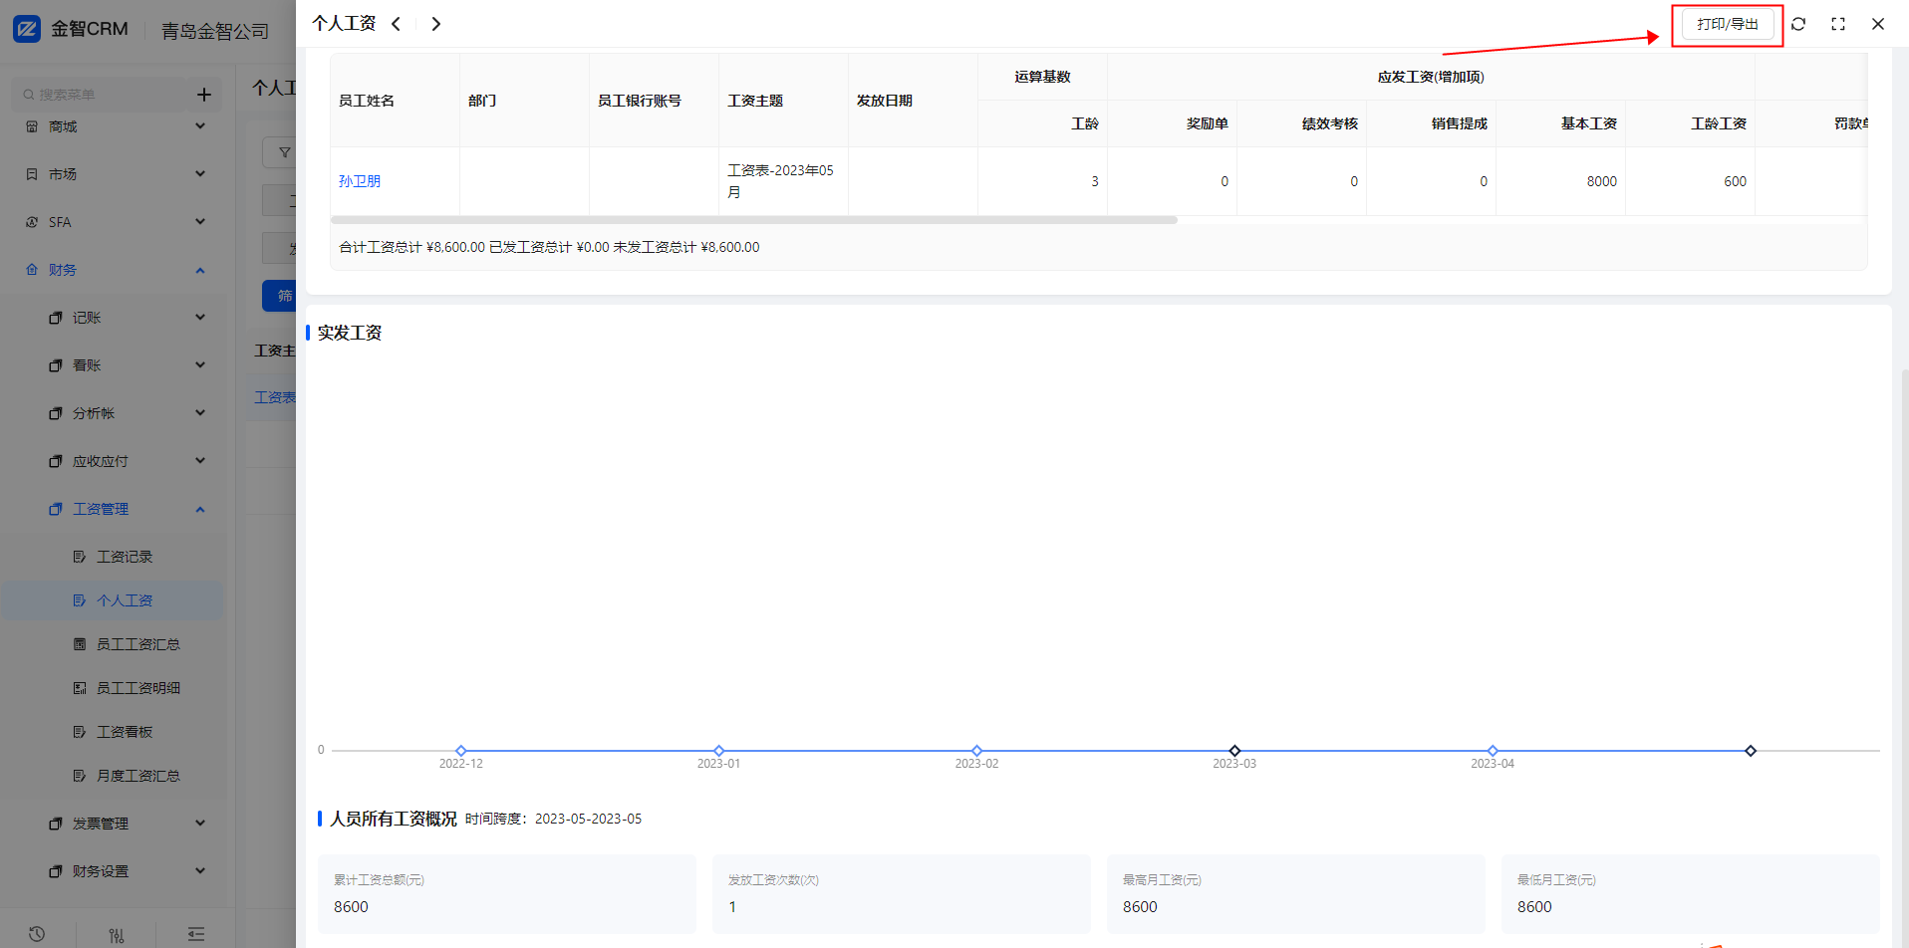Click 打印/导出 button

tap(1728, 24)
